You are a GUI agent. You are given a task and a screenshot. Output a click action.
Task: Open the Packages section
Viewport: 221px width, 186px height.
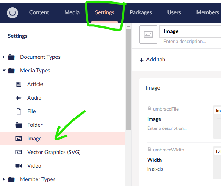tap(141, 12)
